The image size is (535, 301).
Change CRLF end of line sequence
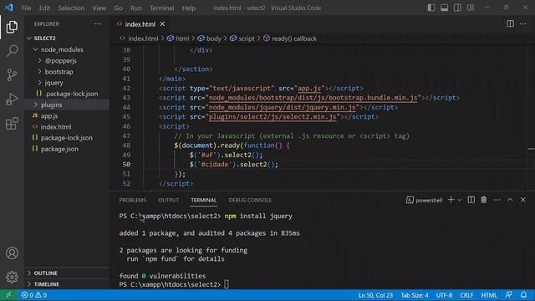(x=466, y=295)
